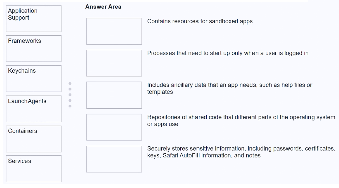Click the answer box for sandboxed apps

click(114, 31)
